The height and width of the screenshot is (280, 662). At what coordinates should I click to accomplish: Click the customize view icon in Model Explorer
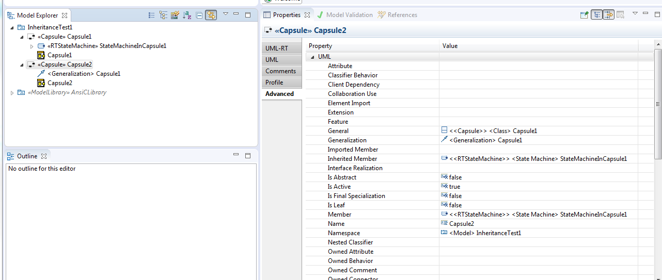coord(175,15)
